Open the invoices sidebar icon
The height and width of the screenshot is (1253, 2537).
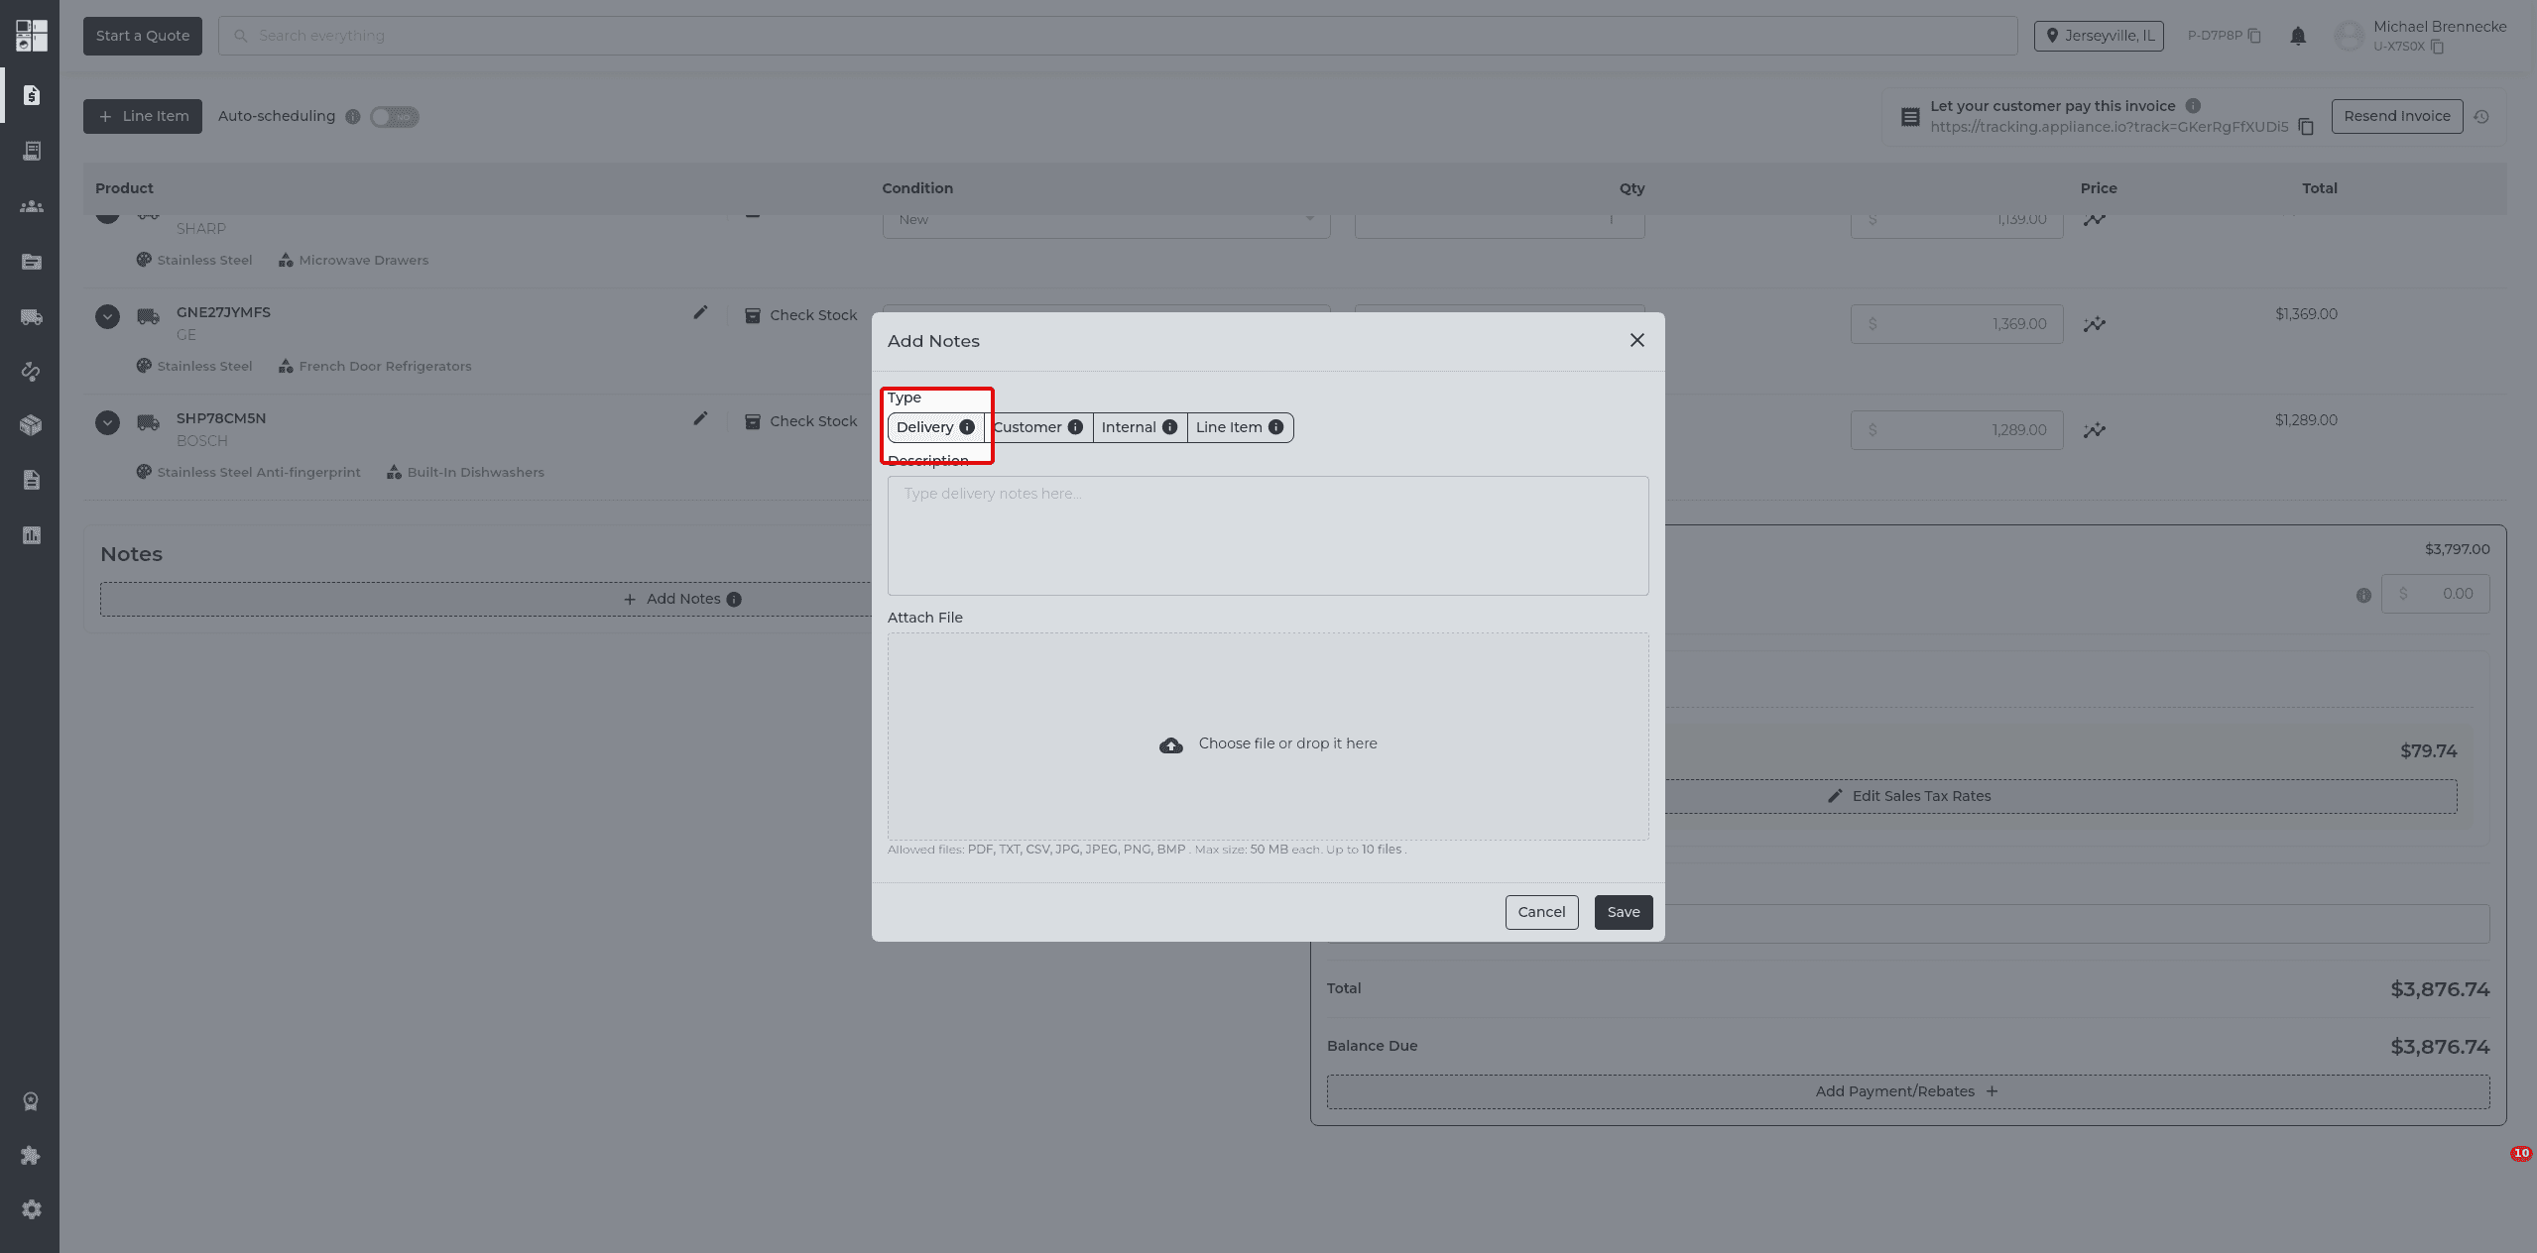32,95
